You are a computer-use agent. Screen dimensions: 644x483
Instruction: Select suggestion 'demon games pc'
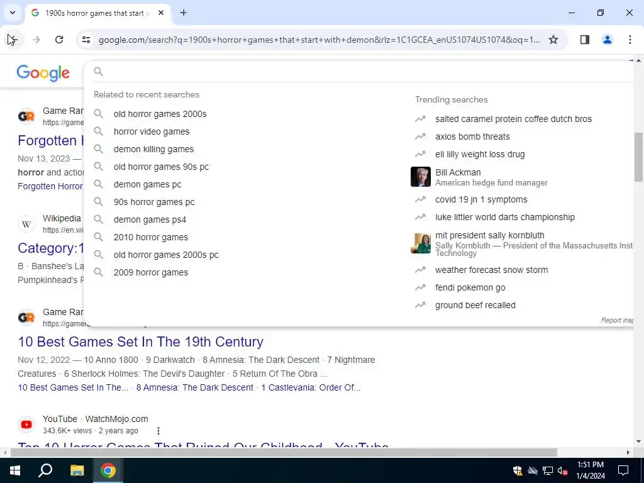(147, 184)
